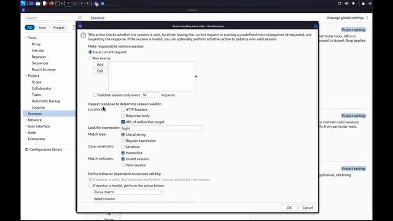
Task: Click the Edit macro button
Action: click(x=100, y=71)
